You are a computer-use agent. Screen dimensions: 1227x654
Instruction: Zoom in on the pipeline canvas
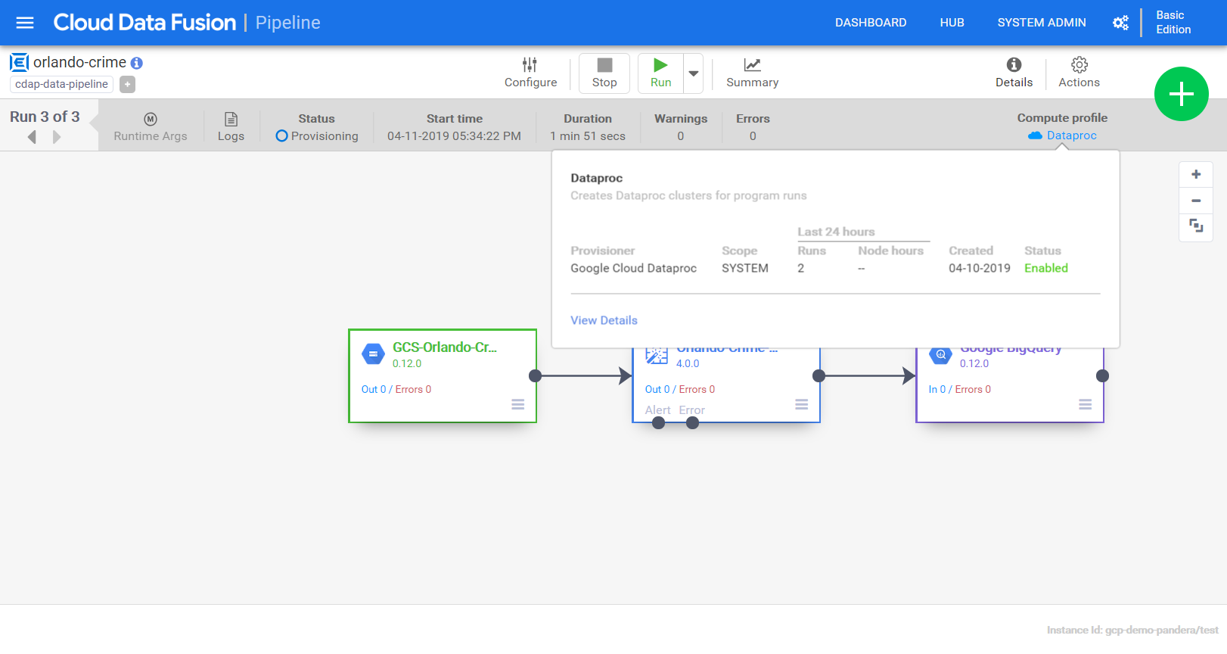[x=1196, y=175]
